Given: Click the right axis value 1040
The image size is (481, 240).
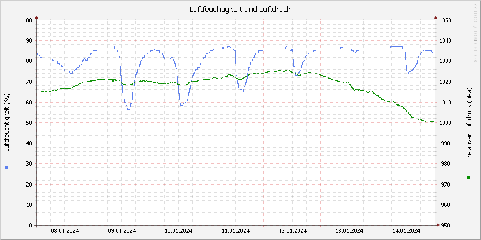Looking at the screenshot, I should coord(445,41).
